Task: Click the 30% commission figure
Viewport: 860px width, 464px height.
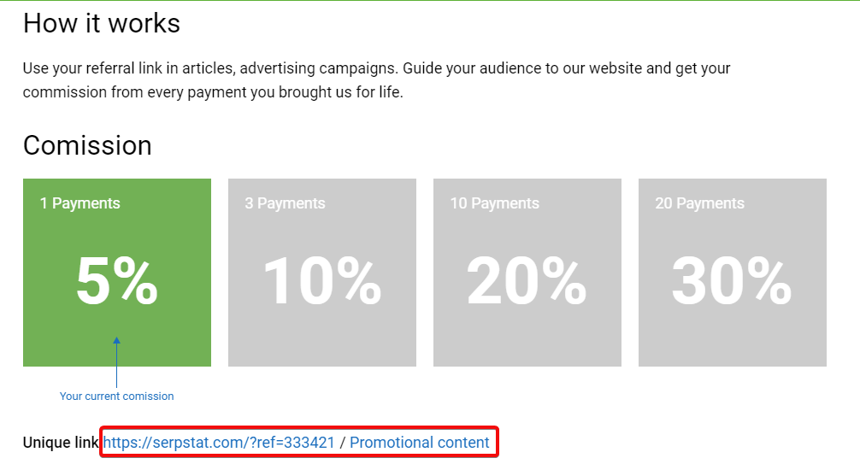Action: click(x=732, y=281)
